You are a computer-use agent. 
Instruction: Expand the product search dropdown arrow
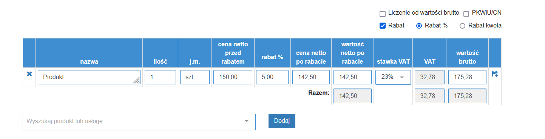coord(247,121)
